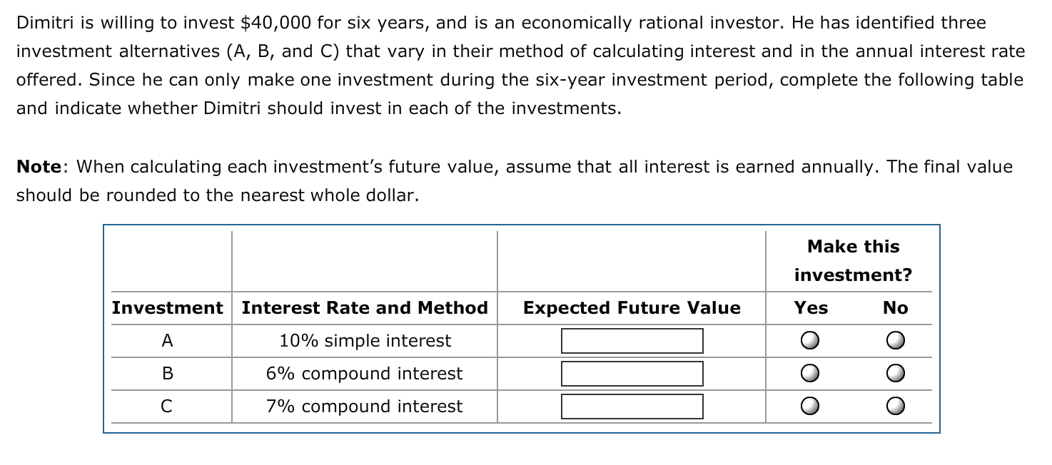Click the Make this investment header
1052x465 pixels.
(852, 260)
